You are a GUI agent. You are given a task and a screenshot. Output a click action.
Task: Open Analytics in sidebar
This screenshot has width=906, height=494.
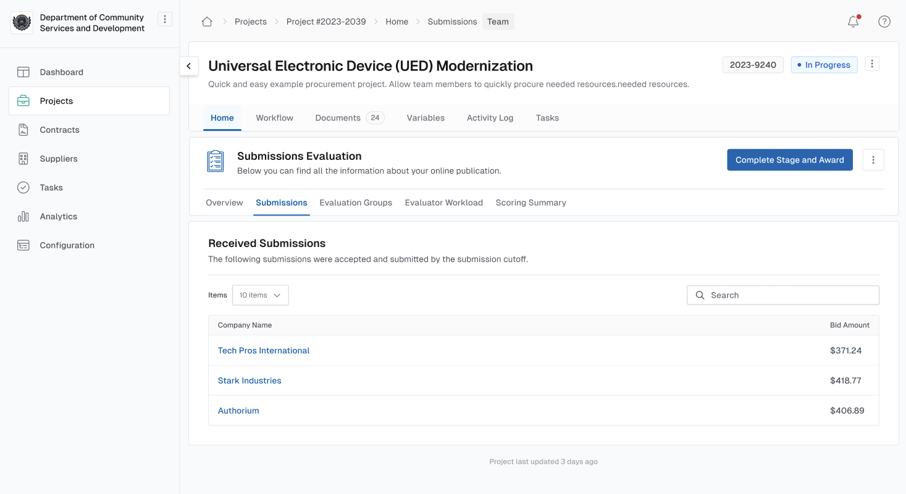coord(58,216)
